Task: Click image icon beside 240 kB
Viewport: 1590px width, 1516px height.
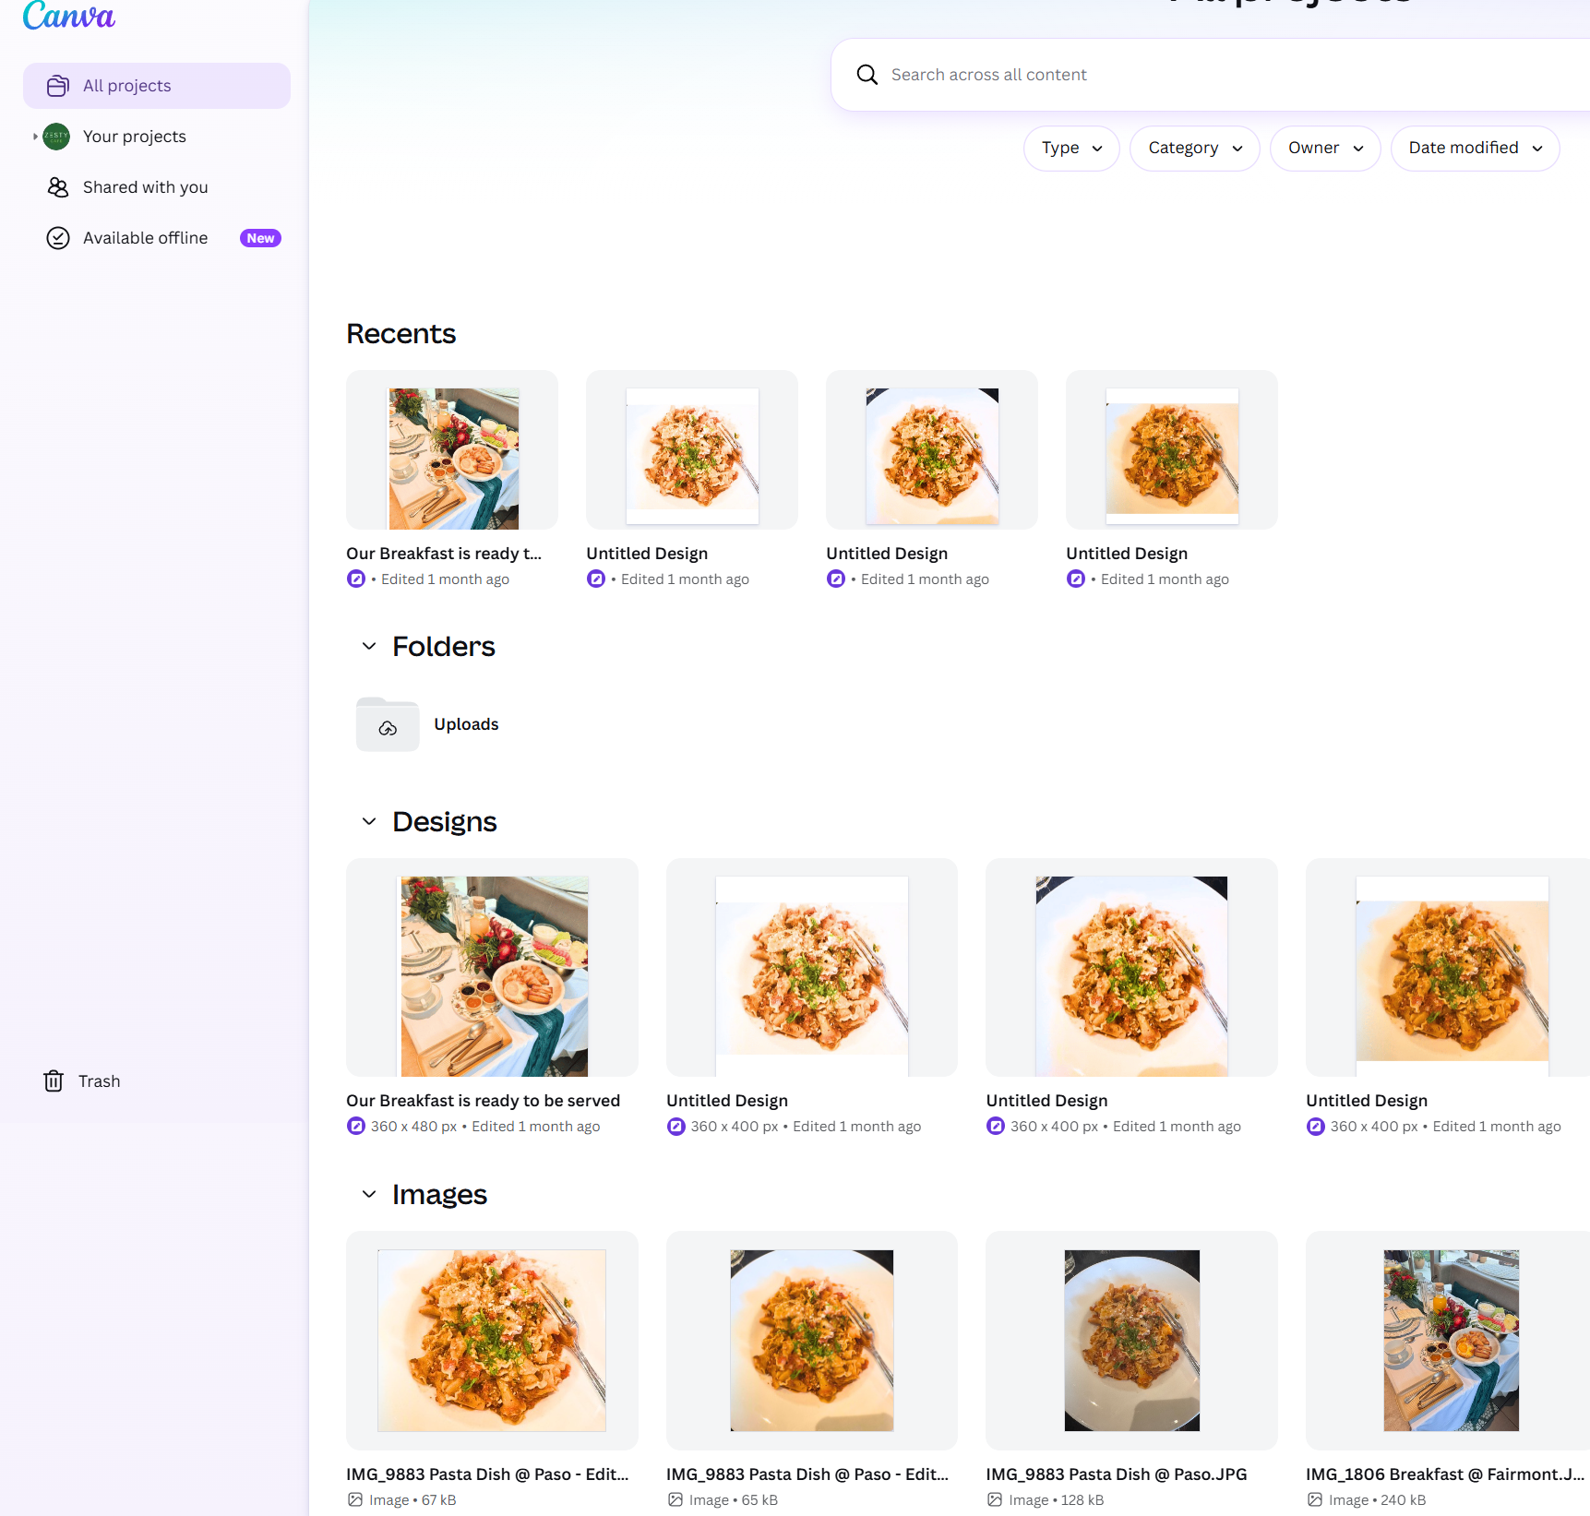Action: pos(1315,1500)
